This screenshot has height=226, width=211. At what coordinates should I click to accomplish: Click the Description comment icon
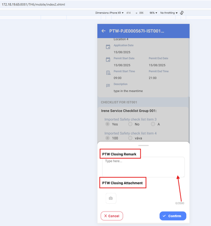pyautogui.click(x=108, y=85)
